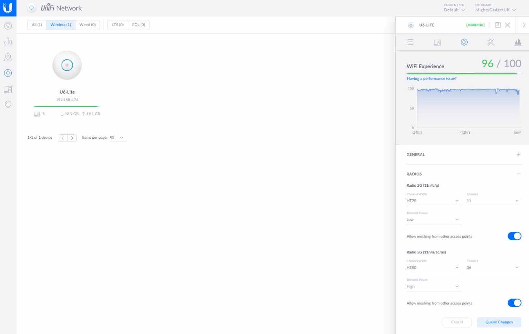Click the Queue Changes button
529x334 pixels.
499,322
